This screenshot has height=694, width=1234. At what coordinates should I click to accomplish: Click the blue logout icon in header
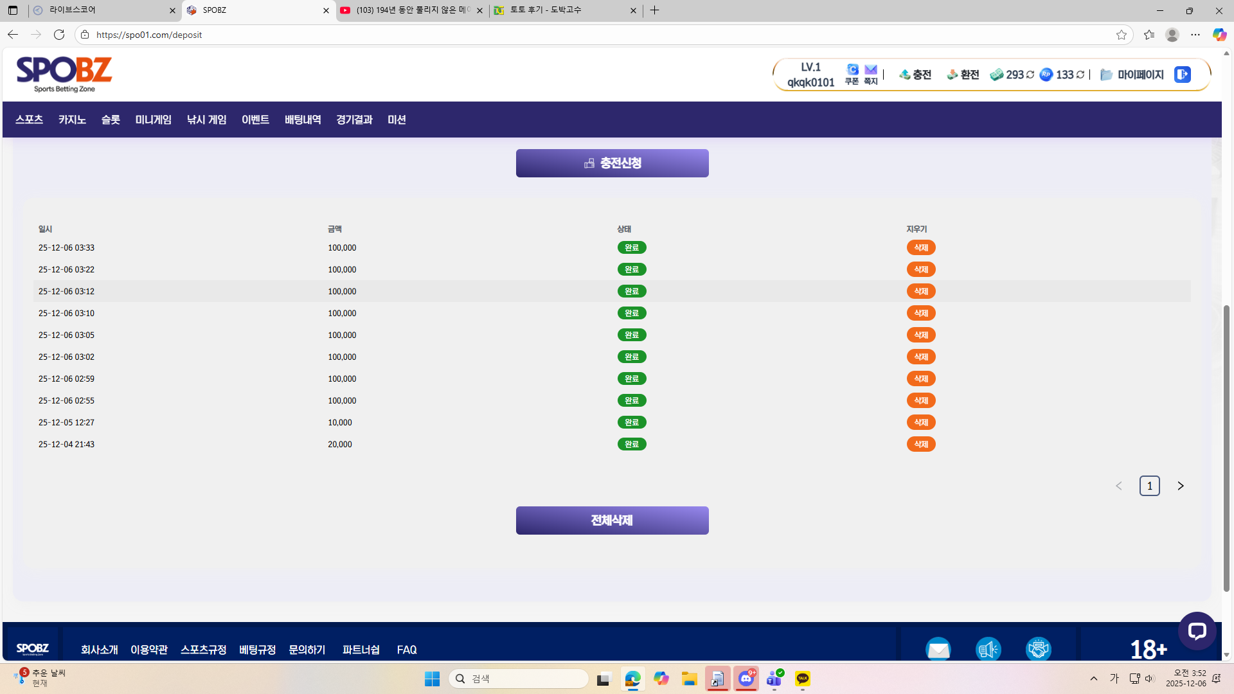pyautogui.click(x=1182, y=75)
